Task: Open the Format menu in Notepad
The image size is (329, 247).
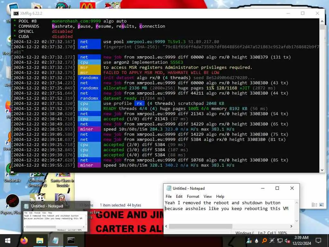Action: 193,197
